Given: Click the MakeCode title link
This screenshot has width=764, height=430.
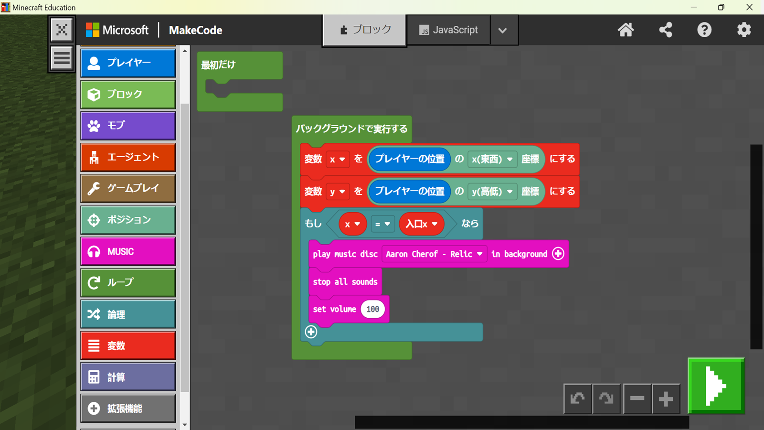Looking at the screenshot, I should coord(196,30).
